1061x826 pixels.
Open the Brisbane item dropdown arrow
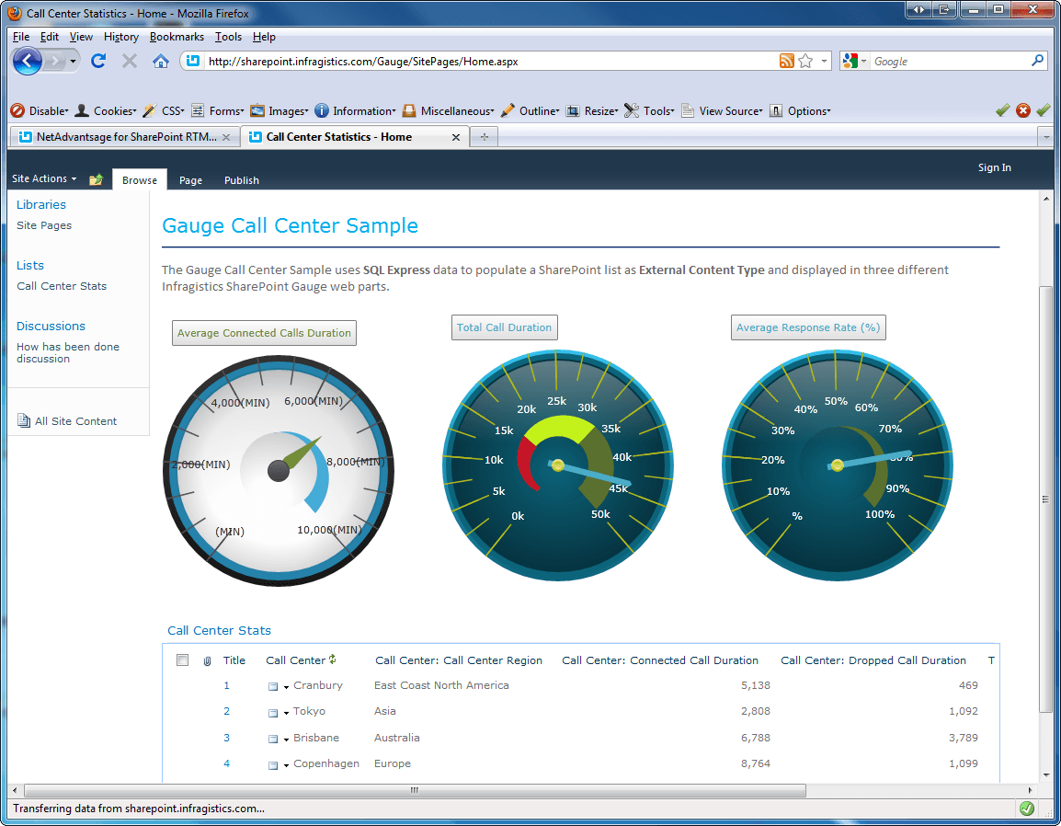coord(286,740)
